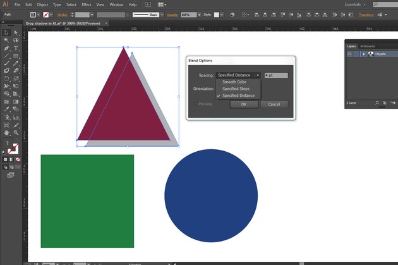
Task: Open the Essentials workspace dropdown
Action: click(355, 4)
